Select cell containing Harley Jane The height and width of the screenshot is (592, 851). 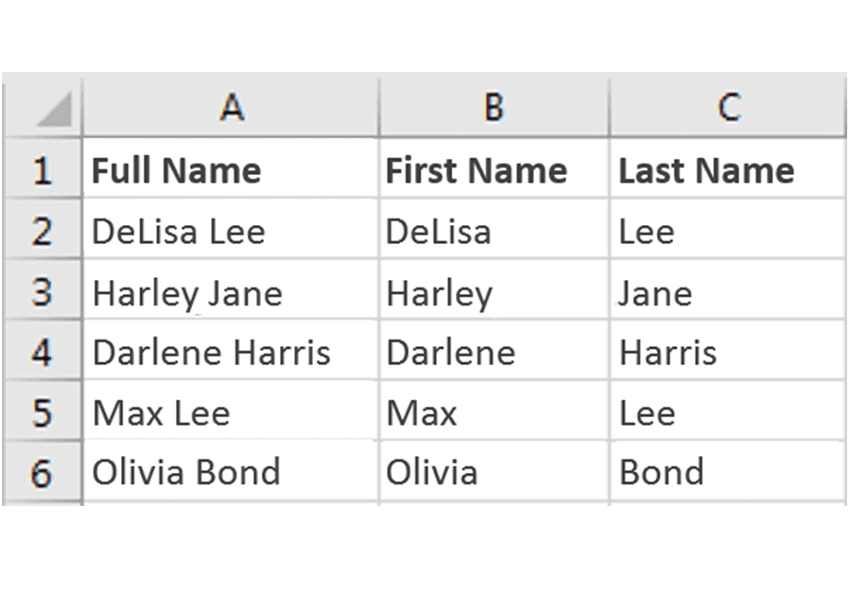coord(232,290)
